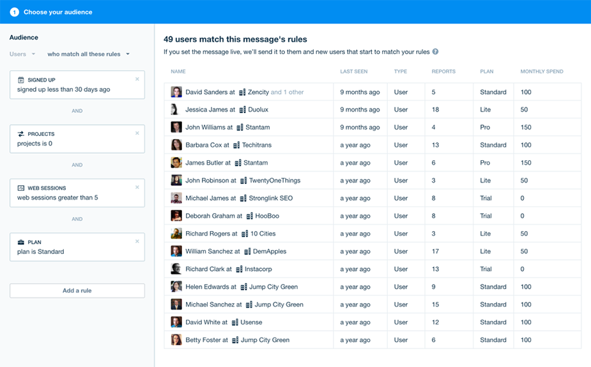This screenshot has width=591, height=367.
Task: Open the Usense company link
Action: 251,322
